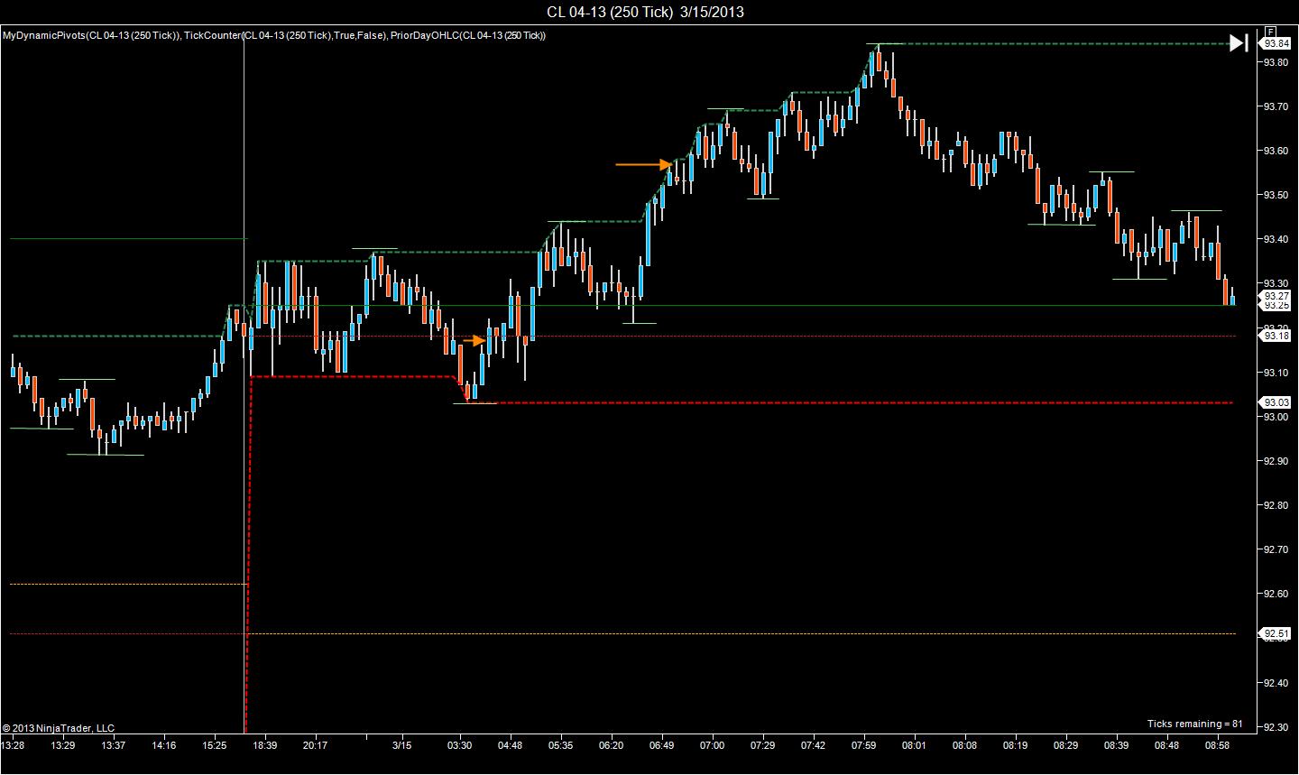Viewport: 1299px width, 775px height.
Task: Click the 13:28 time axis label
Action: click(13, 746)
